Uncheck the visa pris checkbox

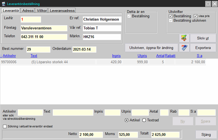pyautogui.click(x=196, y=16)
